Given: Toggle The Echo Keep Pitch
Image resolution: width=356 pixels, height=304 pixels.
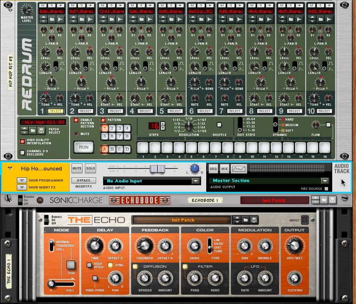Looking at the screenshot, I should (x=90, y=265).
